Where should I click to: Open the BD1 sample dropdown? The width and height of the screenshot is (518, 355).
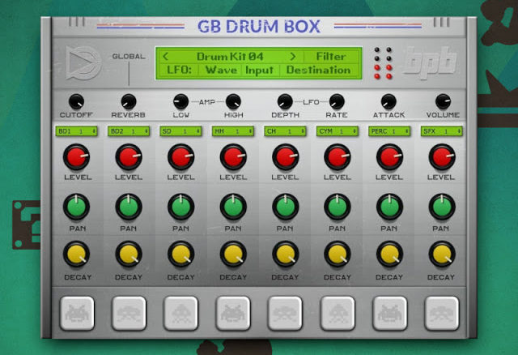coord(76,131)
